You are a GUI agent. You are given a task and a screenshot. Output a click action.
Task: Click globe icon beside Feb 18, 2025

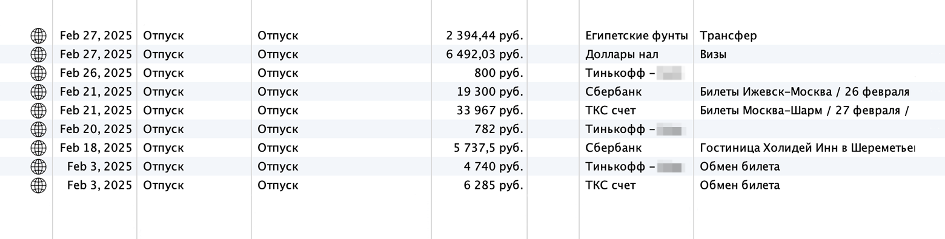click(x=38, y=148)
